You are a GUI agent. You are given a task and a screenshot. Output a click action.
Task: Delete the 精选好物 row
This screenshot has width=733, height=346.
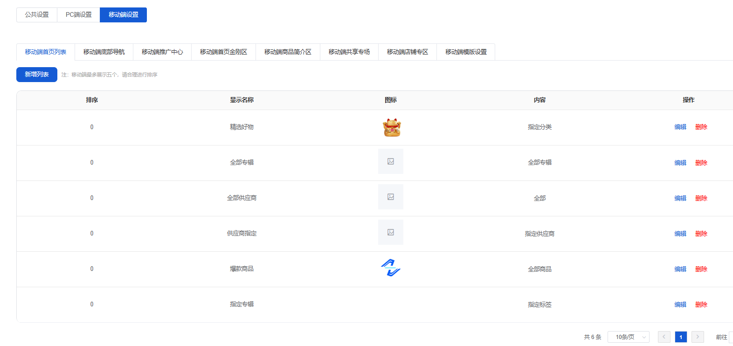pyautogui.click(x=701, y=127)
